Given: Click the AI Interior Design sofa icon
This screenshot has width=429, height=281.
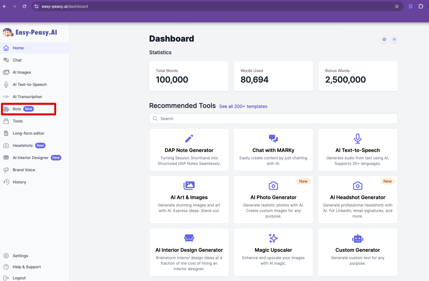Looking at the screenshot, I should click(x=189, y=238).
